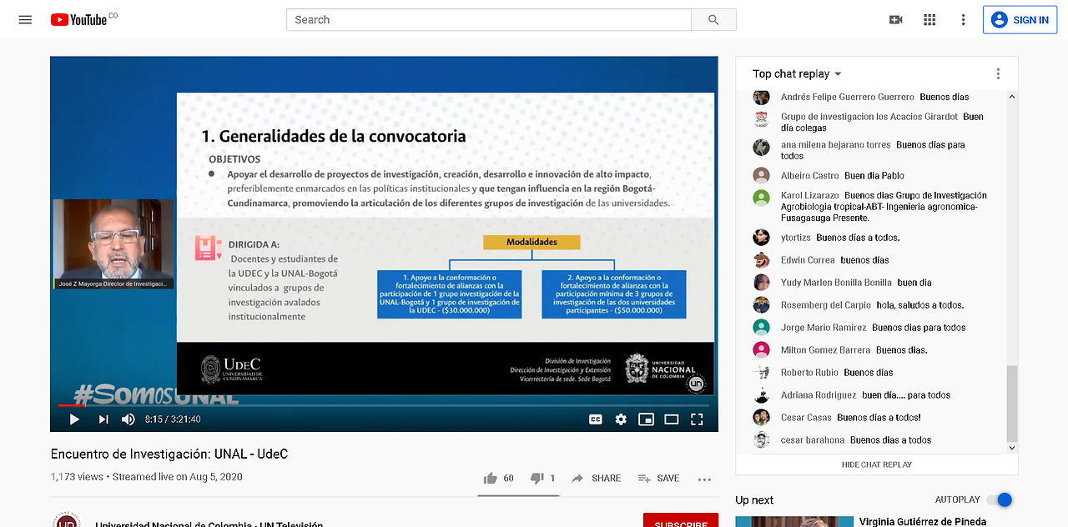Open the create video camera icon
Screen dimensions: 1068x527
click(x=896, y=20)
